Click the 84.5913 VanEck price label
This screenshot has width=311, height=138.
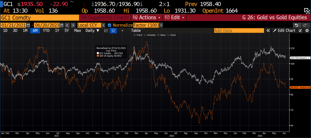pyautogui.click(x=300, y=88)
